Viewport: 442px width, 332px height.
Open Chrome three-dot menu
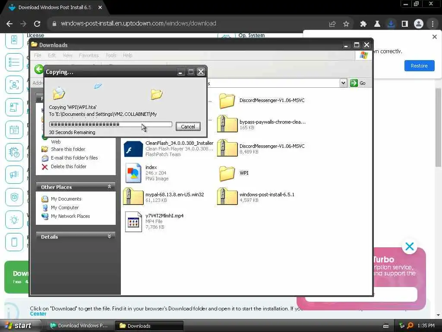[433, 24]
